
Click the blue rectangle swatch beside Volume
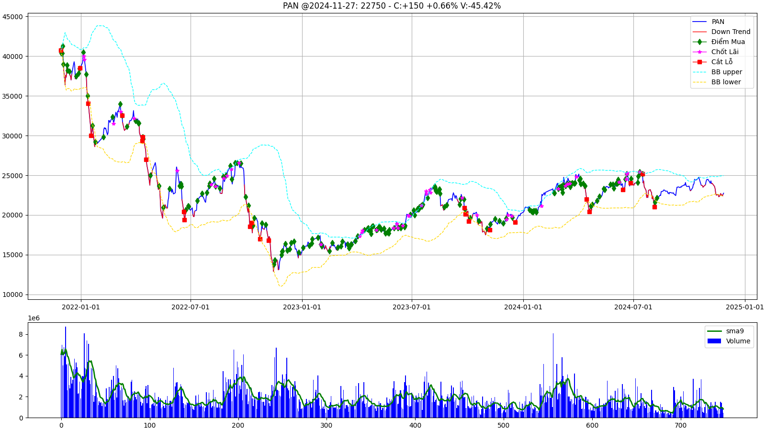click(x=714, y=341)
